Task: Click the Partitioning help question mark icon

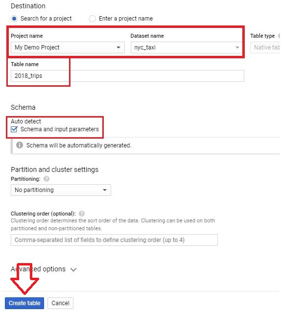Action: 47,179
